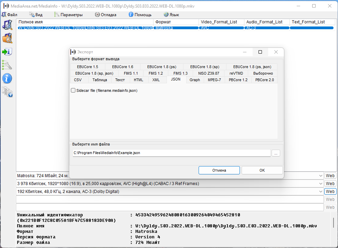Click the MediaInfo logo in Export dialog title
The height and width of the screenshot is (248, 338).
click(x=73, y=52)
